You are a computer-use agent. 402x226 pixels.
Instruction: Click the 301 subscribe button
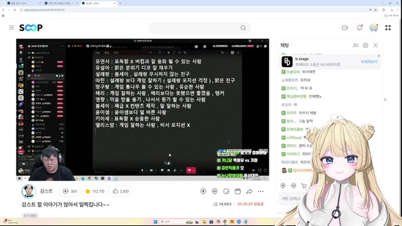(70, 191)
